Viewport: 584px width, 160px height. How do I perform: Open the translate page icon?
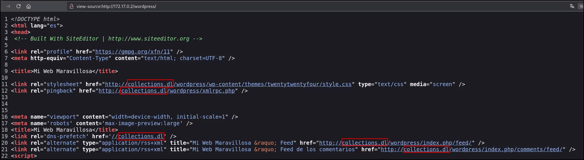(572, 6)
